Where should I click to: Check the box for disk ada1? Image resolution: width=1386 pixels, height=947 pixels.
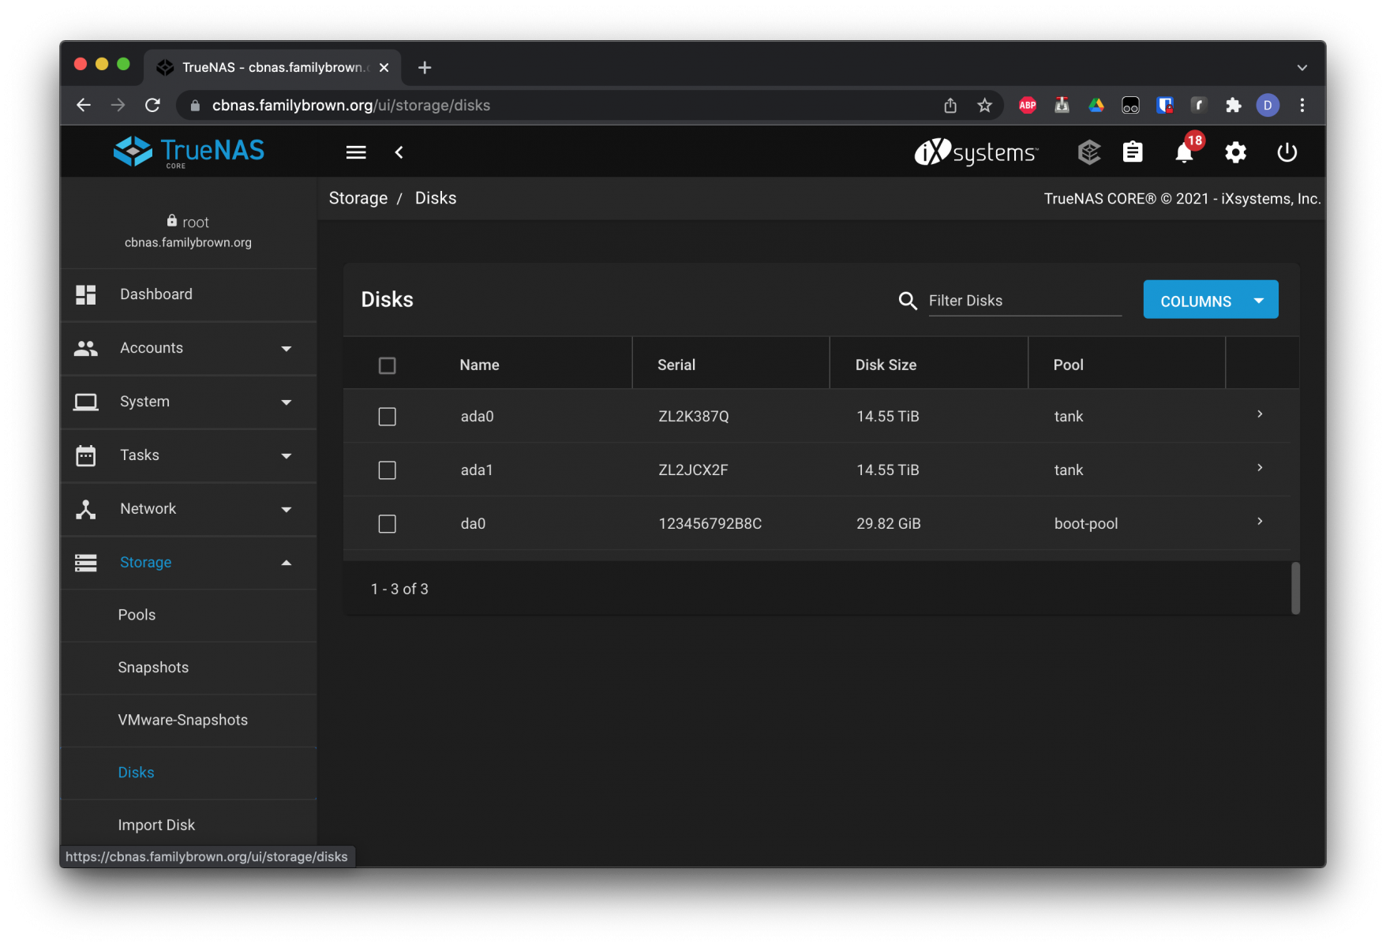[x=387, y=470]
